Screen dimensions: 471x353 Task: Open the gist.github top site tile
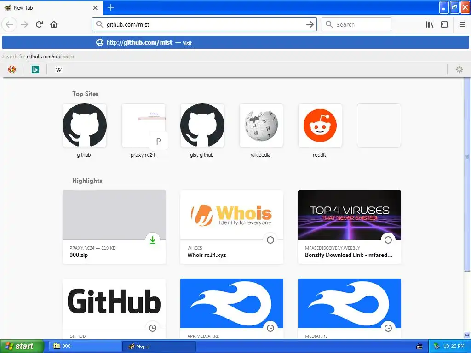point(202,125)
